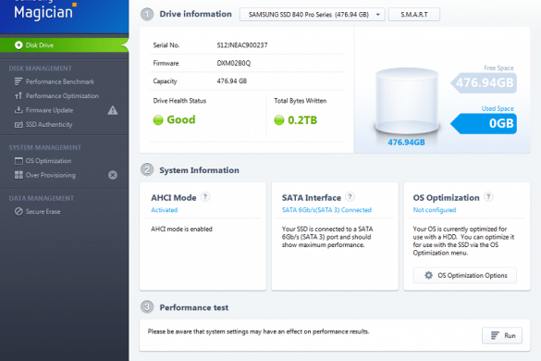The image size is (541, 361).
Task: Expand the SAMSUNG SSD 840 Pro drive dropdown
Action: [312, 15]
